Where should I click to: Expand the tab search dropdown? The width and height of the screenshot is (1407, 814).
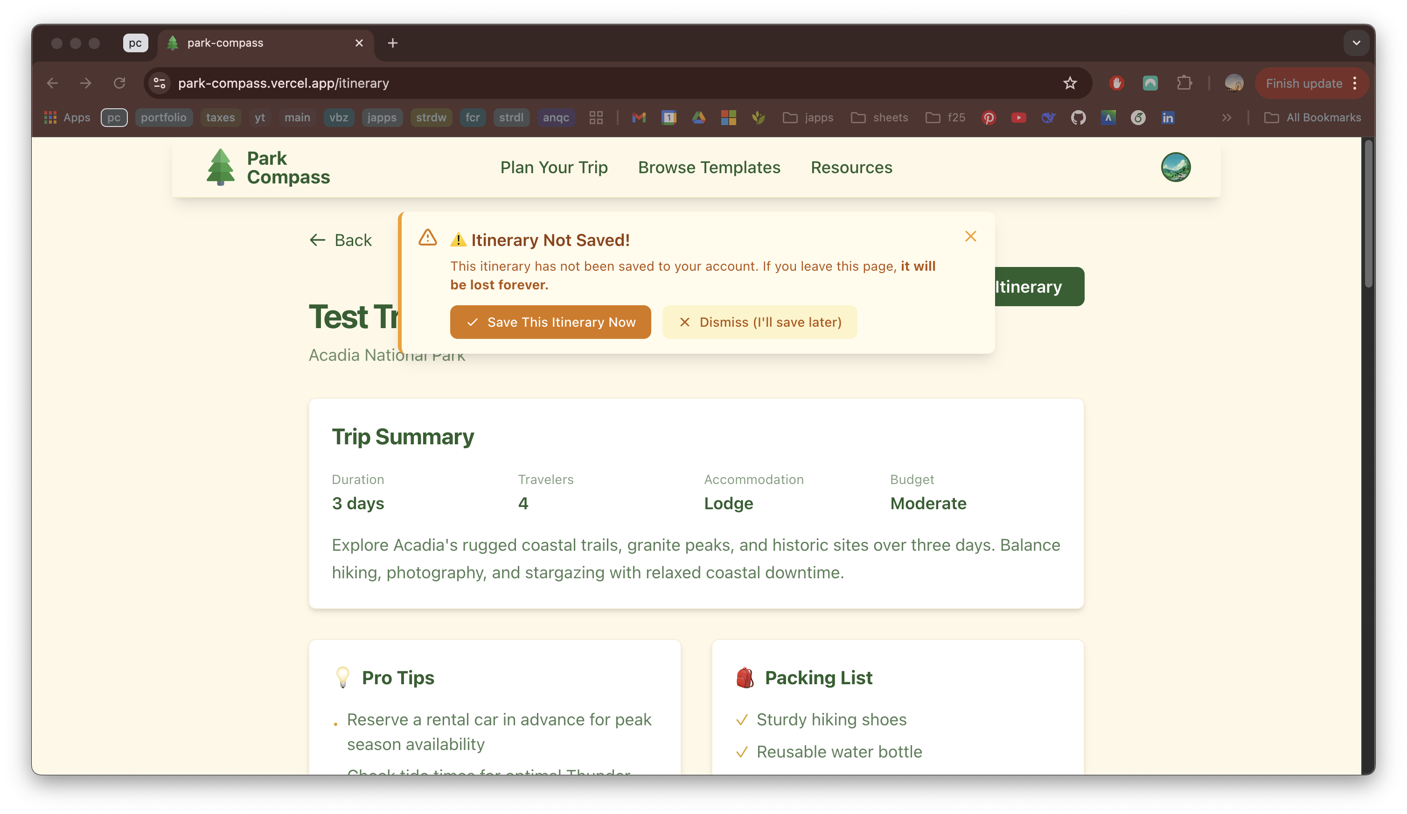pyautogui.click(x=1356, y=43)
